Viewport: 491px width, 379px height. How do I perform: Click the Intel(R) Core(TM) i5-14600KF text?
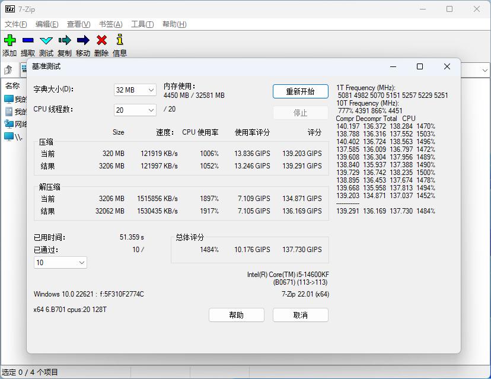tap(288, 275)
